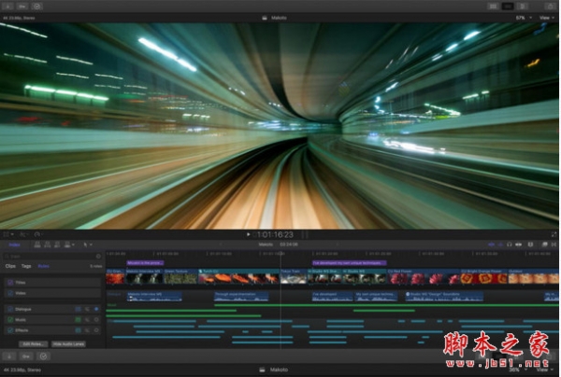Viewport: 561px width, 377px height.
Task: Toggle audio skimming in timeline toolbar
Action: 500,244
